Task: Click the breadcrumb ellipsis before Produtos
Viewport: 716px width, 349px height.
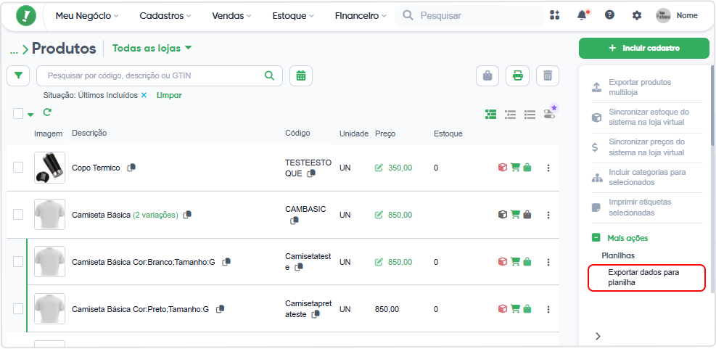Action: 14,51
